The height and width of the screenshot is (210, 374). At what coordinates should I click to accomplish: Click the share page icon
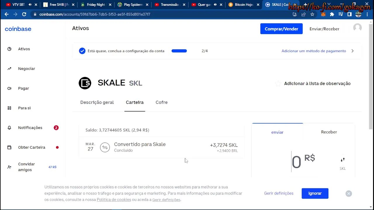click(304, 14)
